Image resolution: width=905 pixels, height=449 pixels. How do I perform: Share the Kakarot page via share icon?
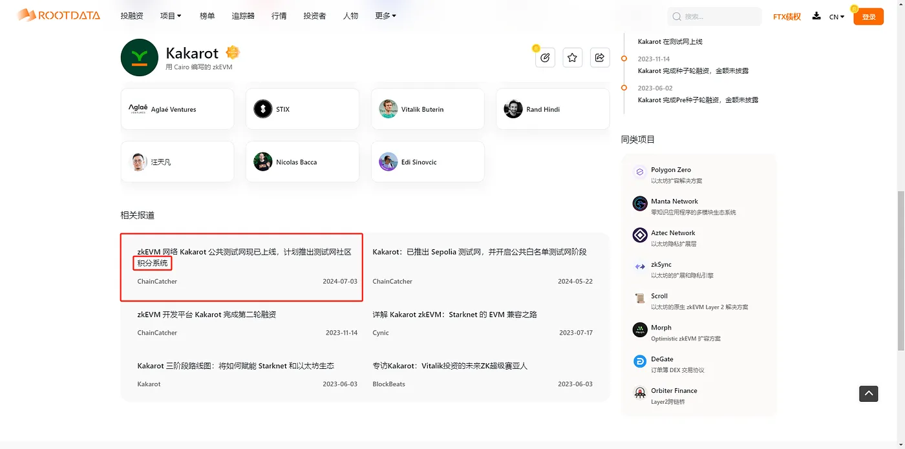(599, 57)
